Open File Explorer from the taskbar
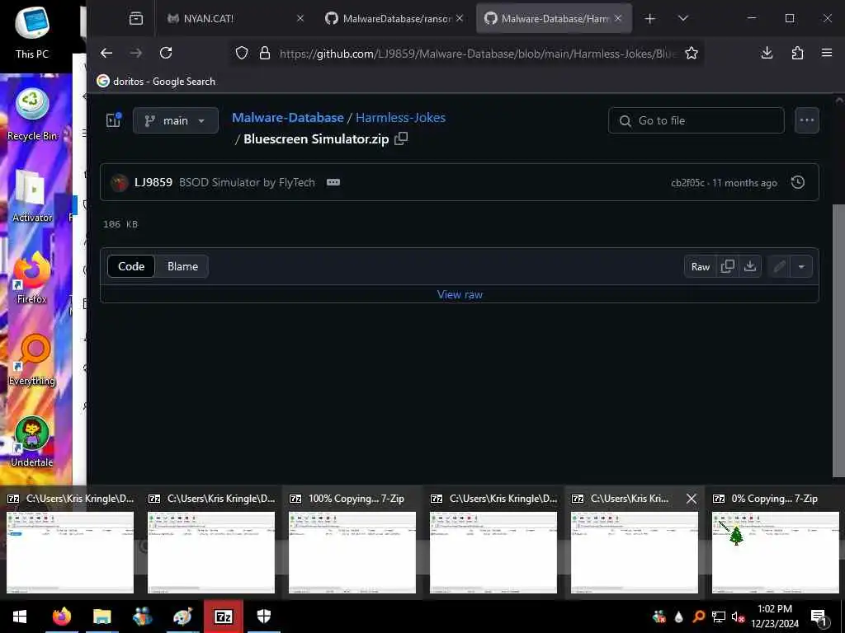 (x=101, y=617)
